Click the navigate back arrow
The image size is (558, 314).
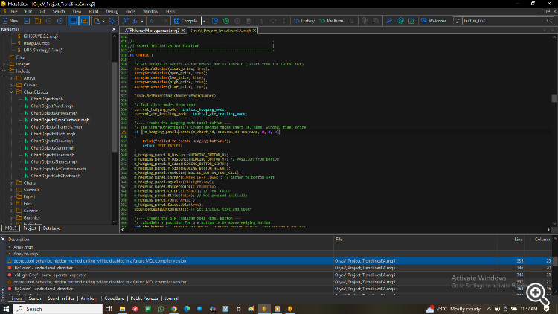(153, 21)
